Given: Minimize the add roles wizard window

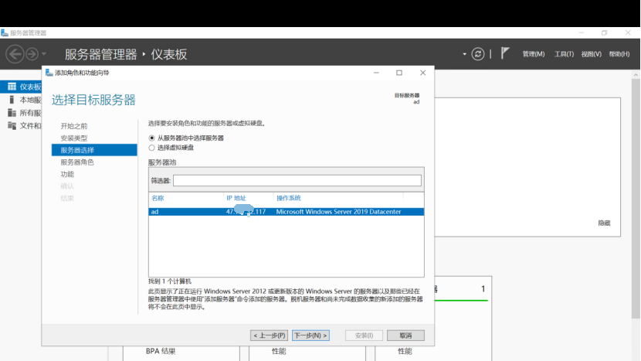Looking at the screenshot, I should point(376,73).
